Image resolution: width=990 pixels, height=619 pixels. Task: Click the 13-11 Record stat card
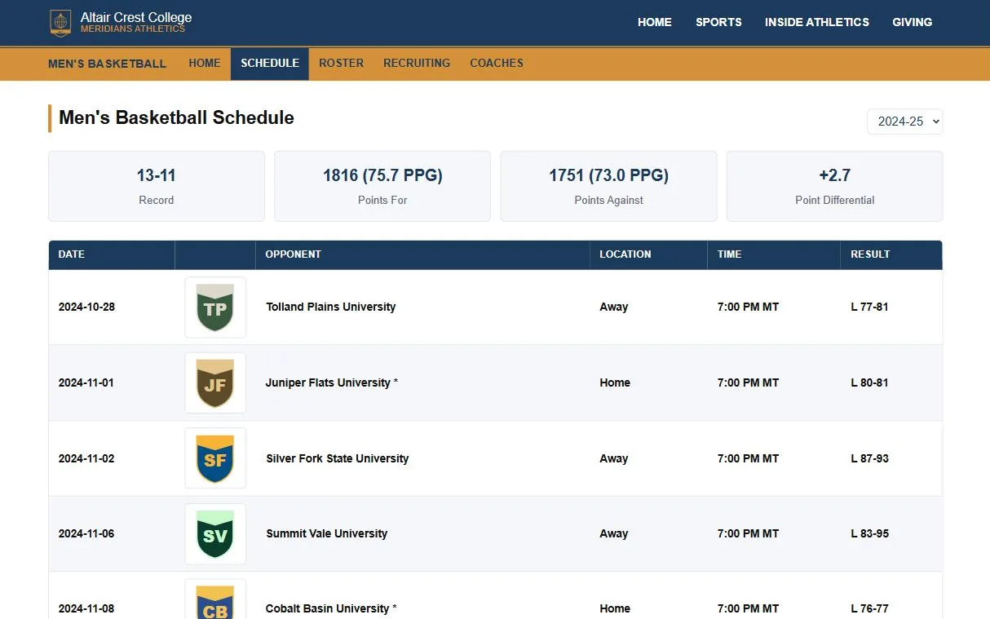coord(157,186)
